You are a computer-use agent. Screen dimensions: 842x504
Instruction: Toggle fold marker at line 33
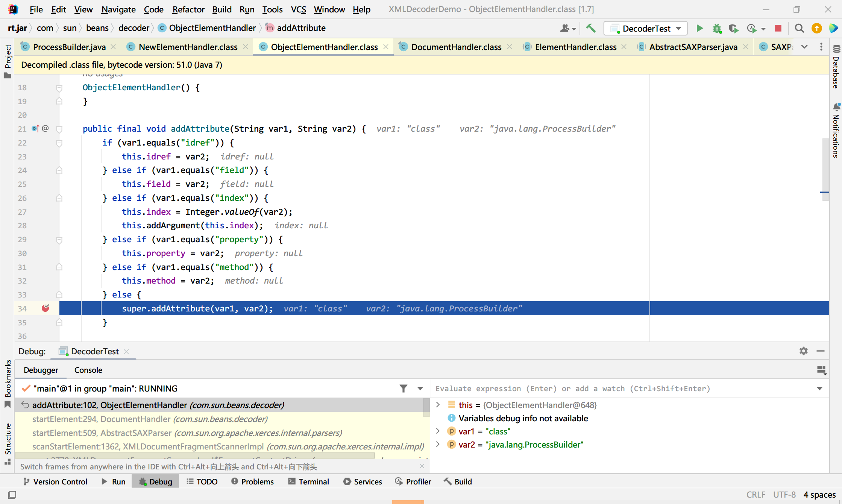coord(59,295)
